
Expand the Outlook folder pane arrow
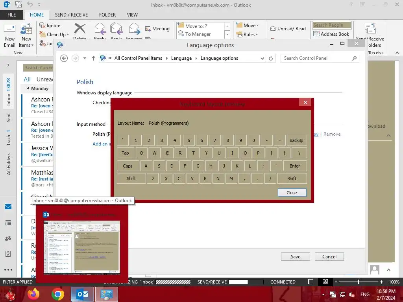click(8, 65)
